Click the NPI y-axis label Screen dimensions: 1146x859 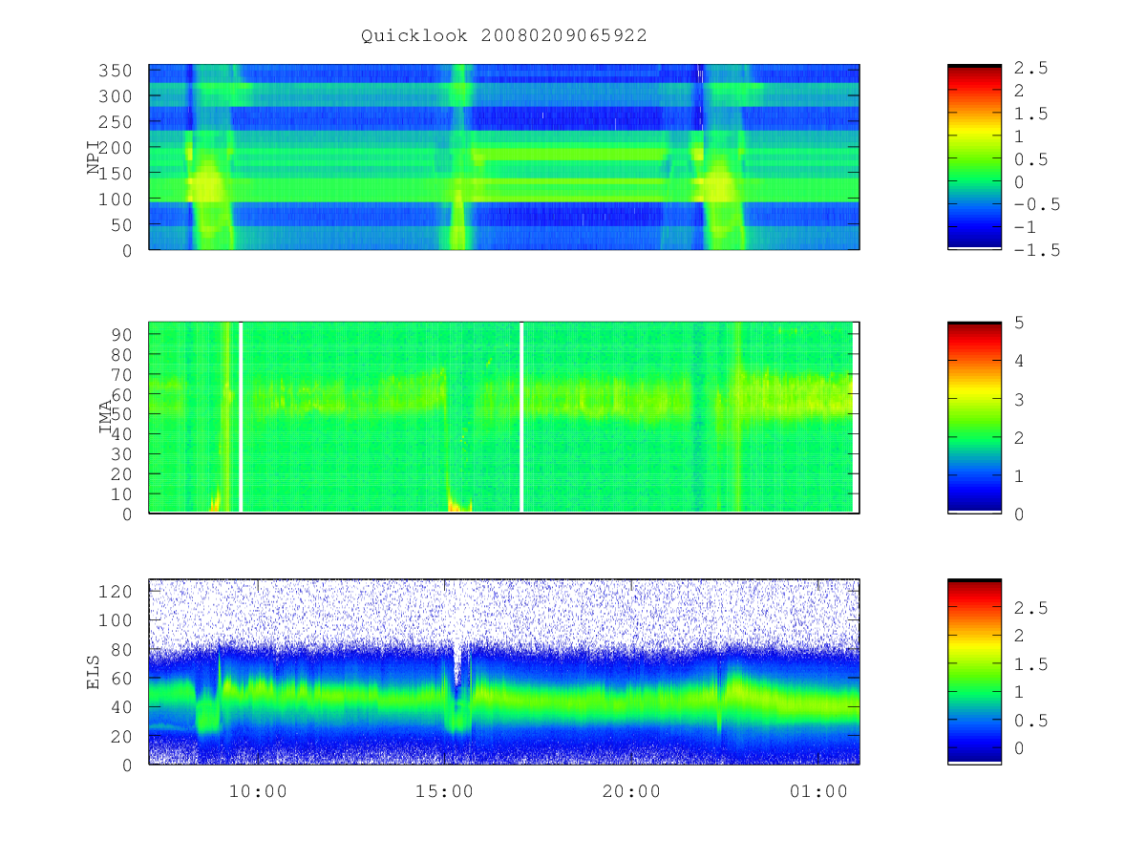(x=94, y=157)
